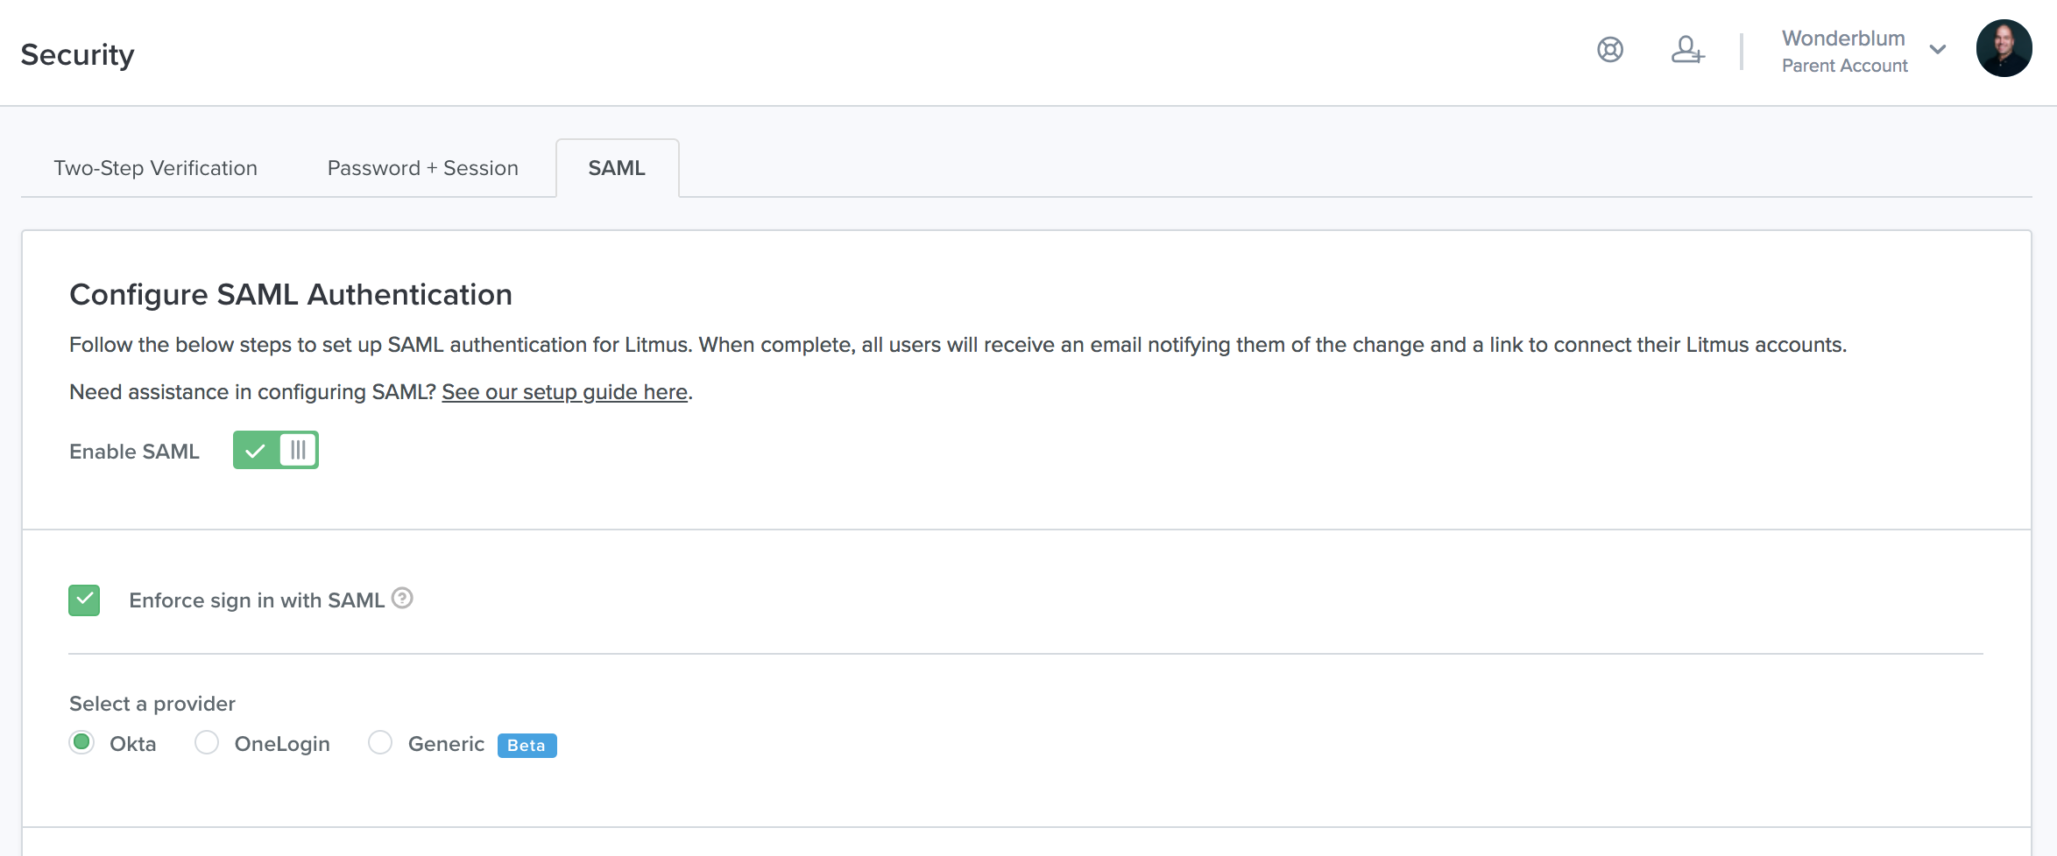Open the SAML setup guide link
This screenshot has width=2057, height=856.
(x=564, y=392)
